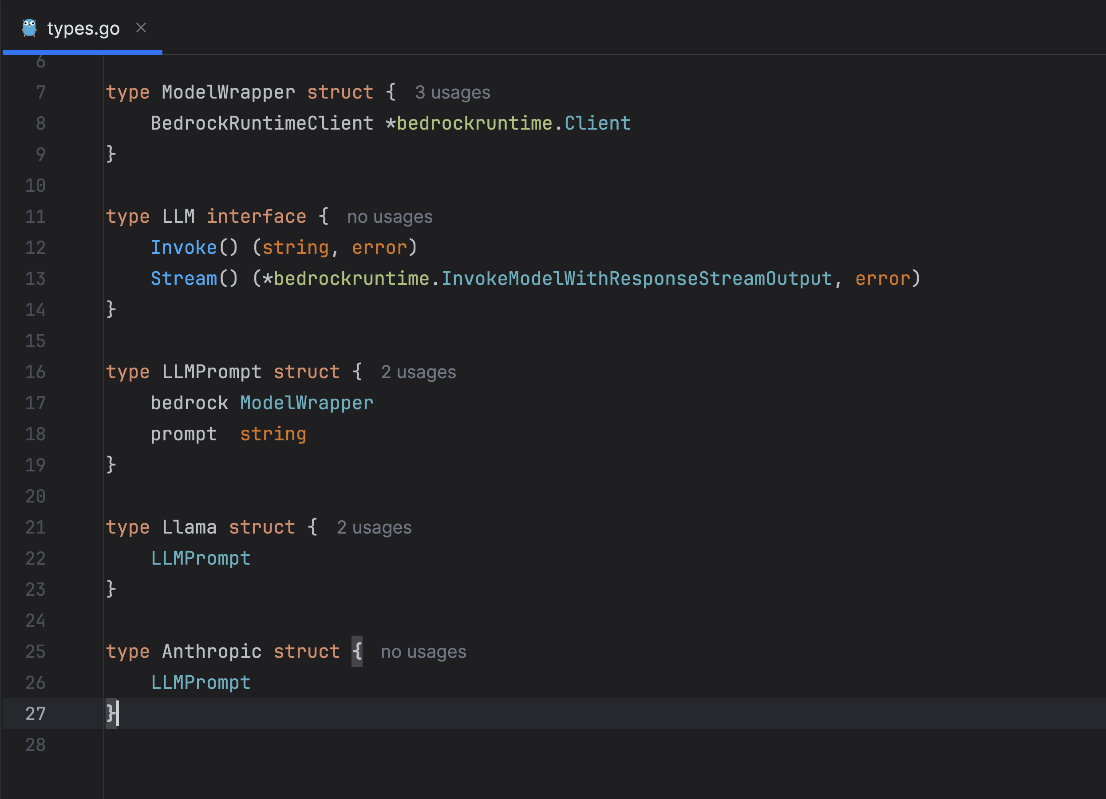The height and width of the screenshot is (799, 1106).
Task: Show the 2 usages hint for Llama struct
Action: [x=374, y=528]
